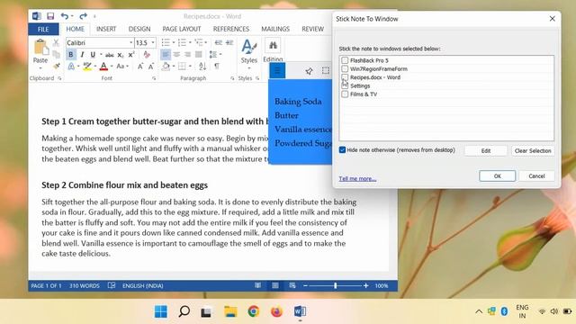Open Chrome from the taskbar
Viewport: 576px width, 324px height.
coord(253,311)
